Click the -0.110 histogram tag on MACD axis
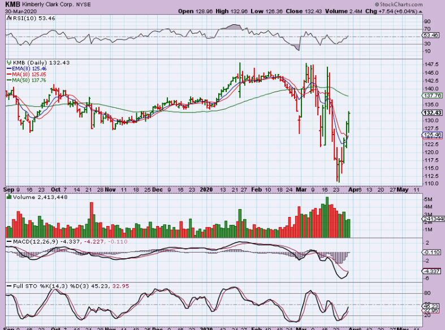The height and width of the screenshot is (330, 445). click(x=431, y=253)
